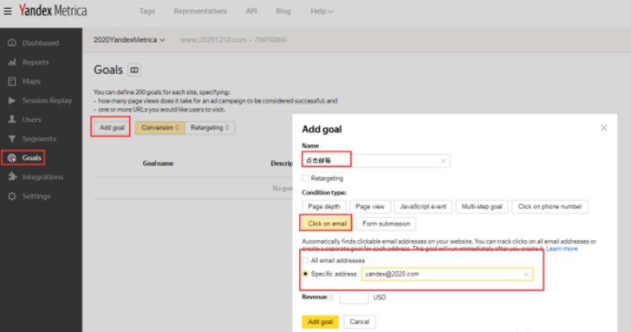
Task: Click the Revenue amount input field
Action: click(354, 297)
